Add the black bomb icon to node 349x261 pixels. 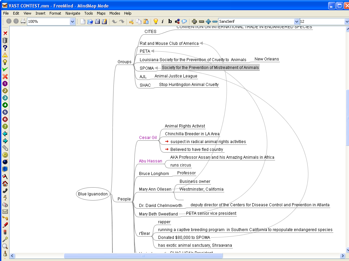[5, 162]
